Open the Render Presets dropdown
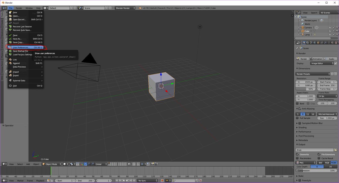 [x=313, y=74]
